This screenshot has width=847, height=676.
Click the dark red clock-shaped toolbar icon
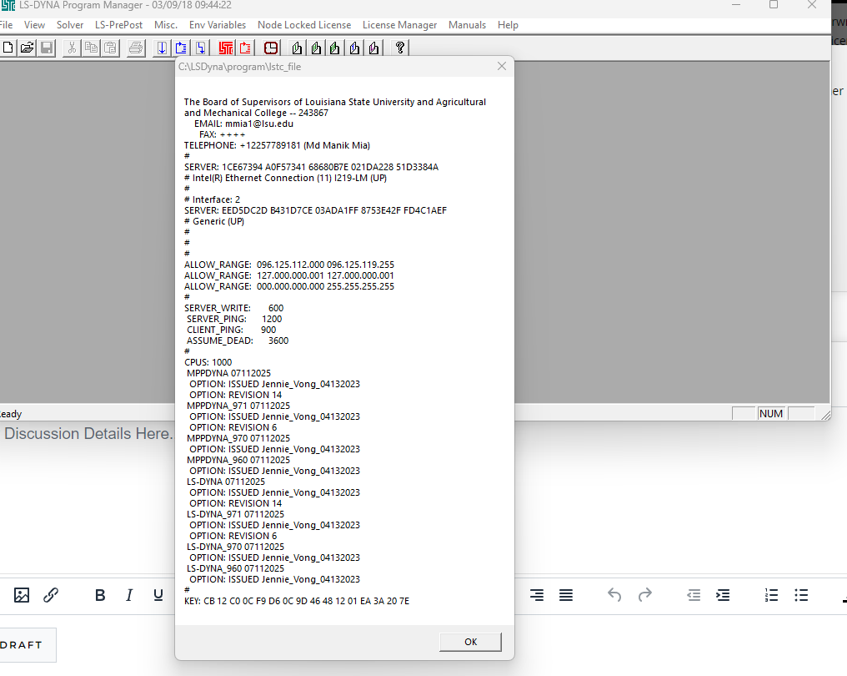coord(271,48)
